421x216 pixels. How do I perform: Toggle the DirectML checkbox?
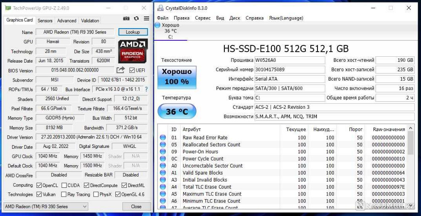pyautogui.click(x=124, y=185)
